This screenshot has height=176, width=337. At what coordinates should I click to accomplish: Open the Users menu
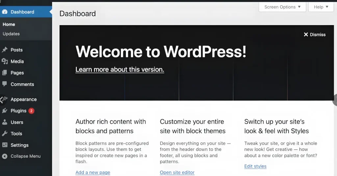[x=17, y=122]
